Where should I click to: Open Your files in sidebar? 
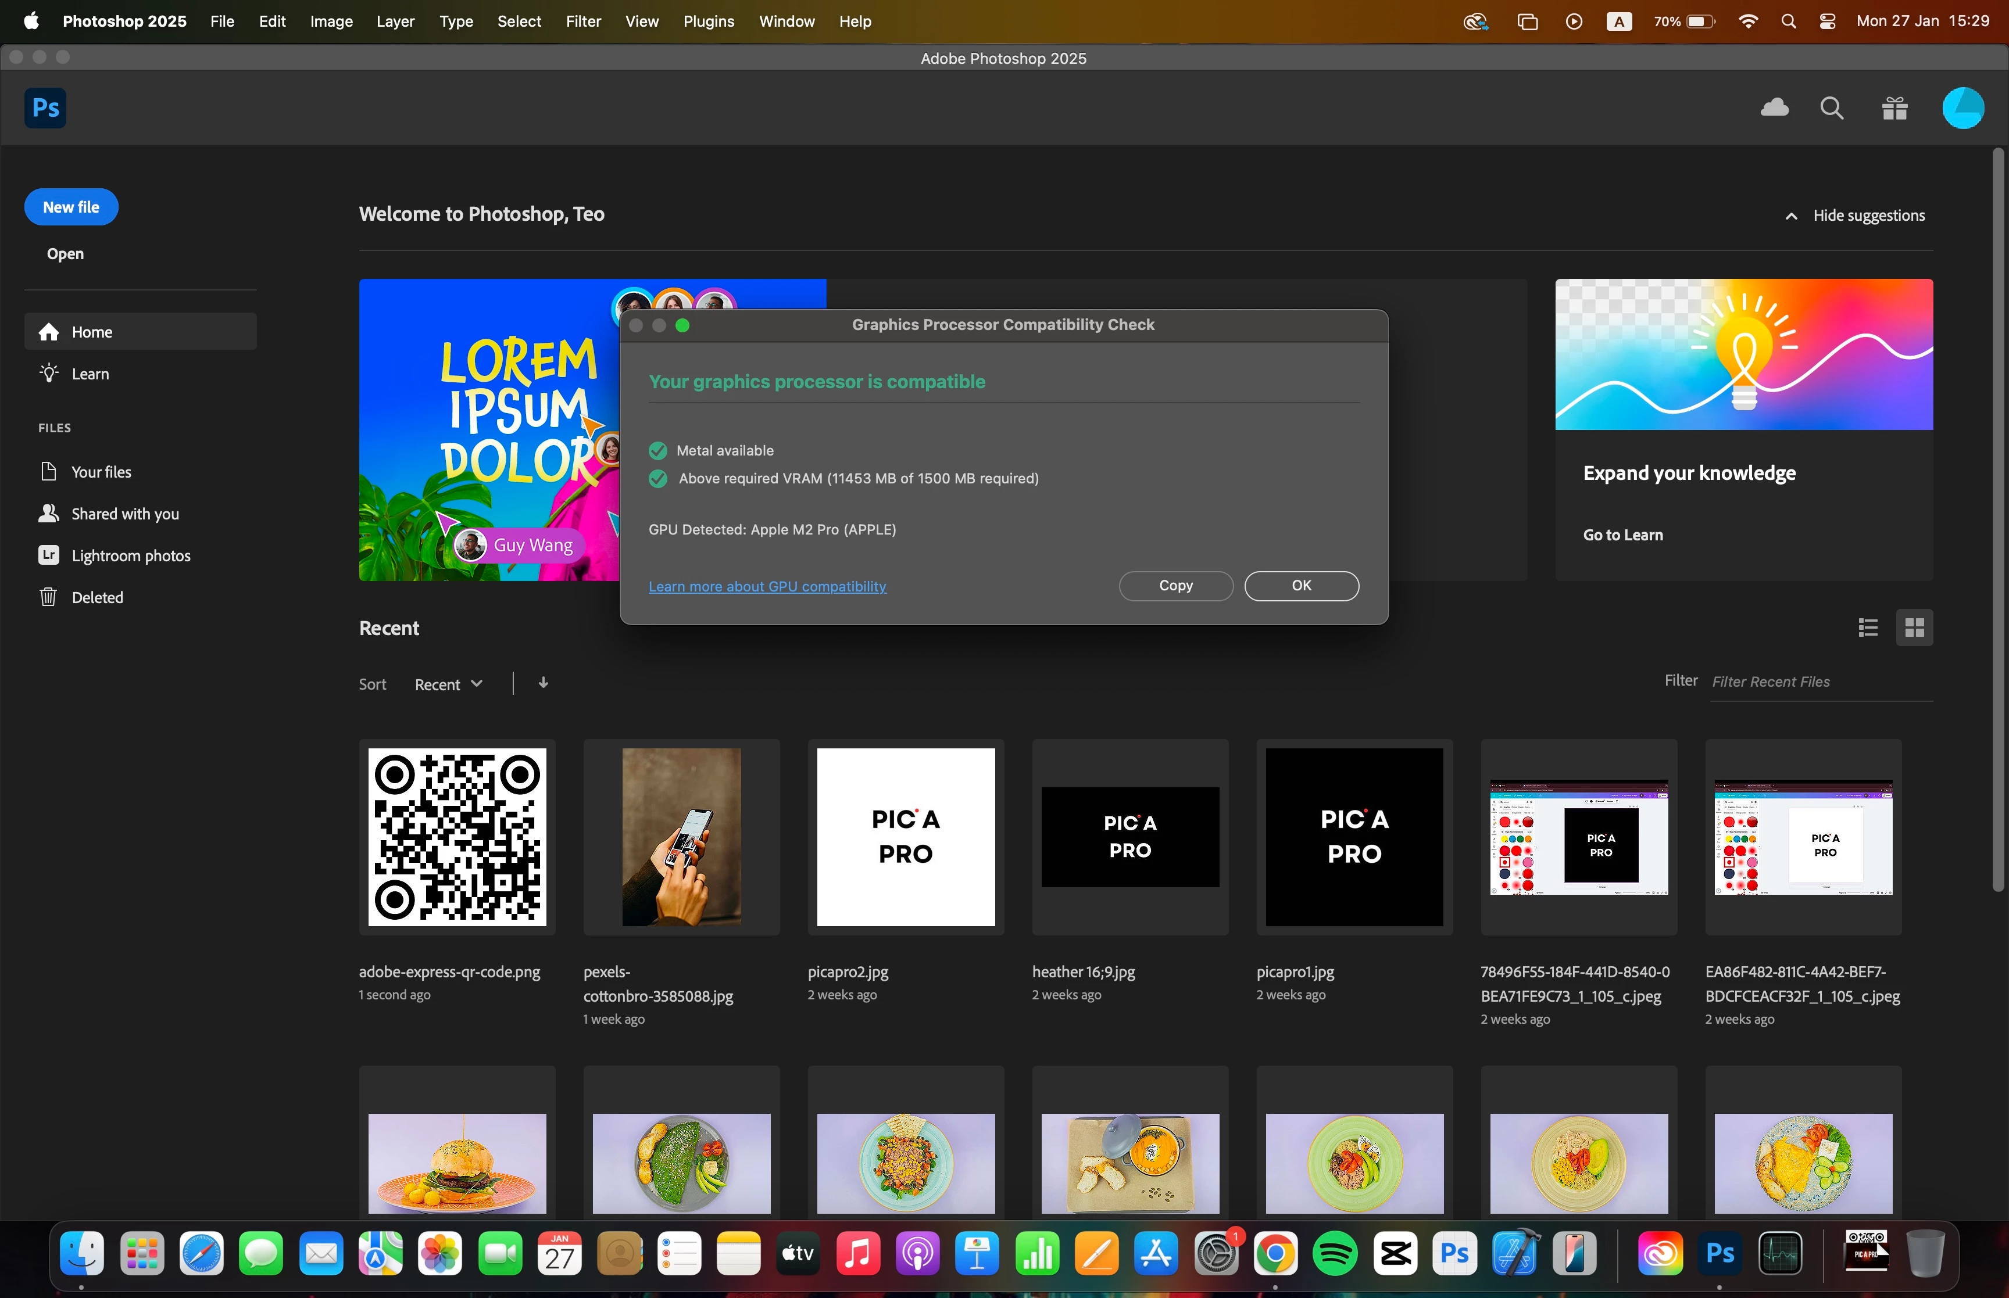click(x=101, y=472)
